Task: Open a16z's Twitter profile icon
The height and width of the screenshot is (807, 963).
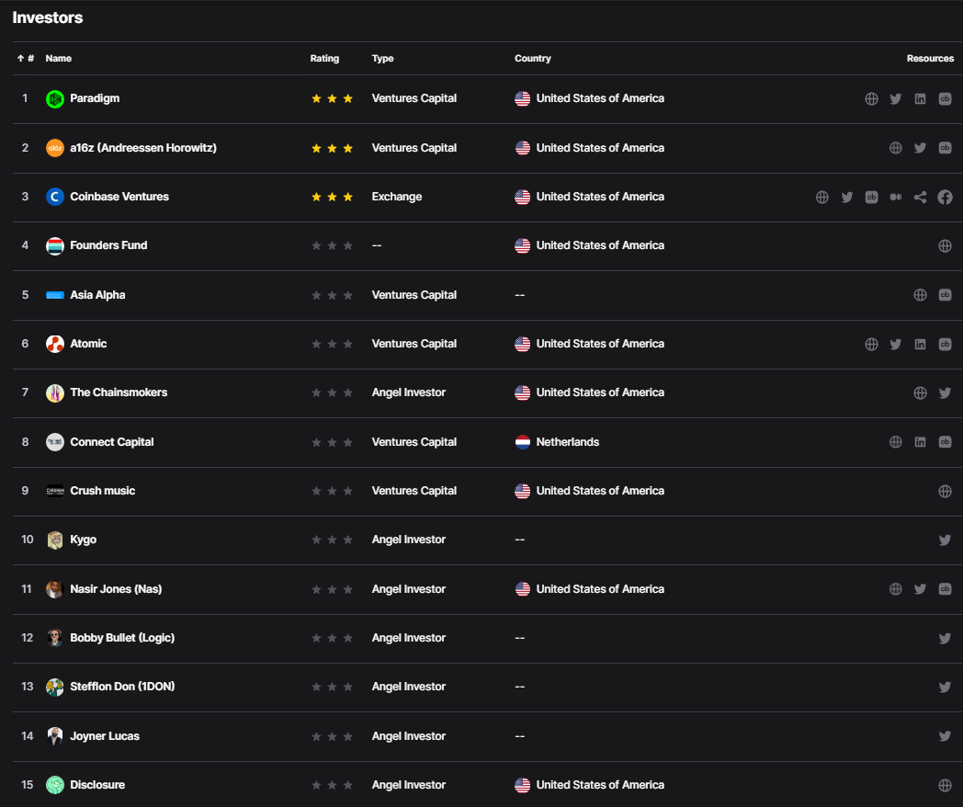Action: point(920,148)
